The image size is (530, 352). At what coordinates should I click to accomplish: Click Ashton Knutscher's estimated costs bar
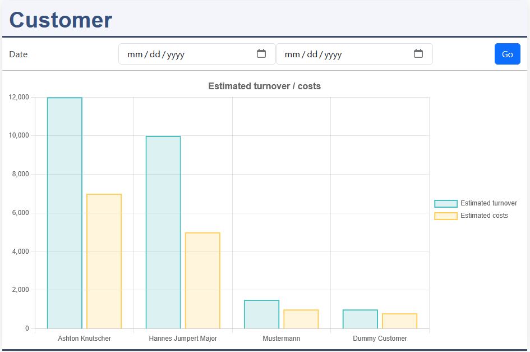104,262
